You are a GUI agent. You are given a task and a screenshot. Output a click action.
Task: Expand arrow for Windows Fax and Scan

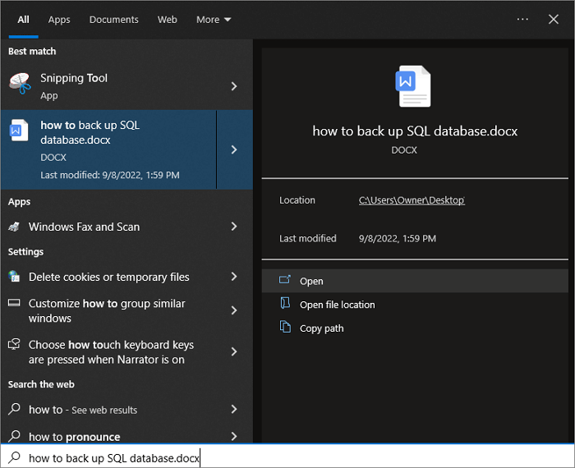(x=234, y=227)
